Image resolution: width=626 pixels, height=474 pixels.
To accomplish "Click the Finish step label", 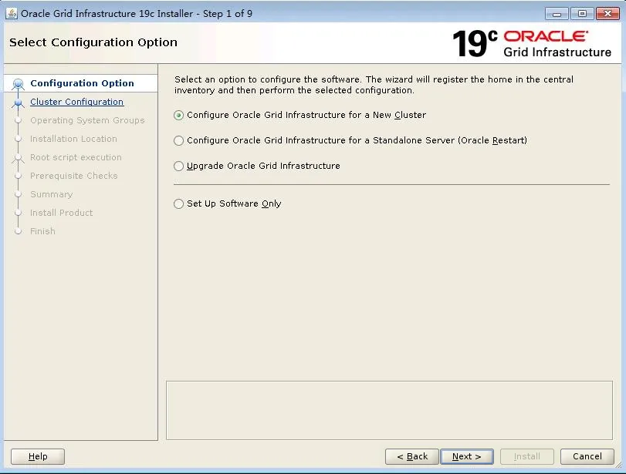I will pos(42,230).
